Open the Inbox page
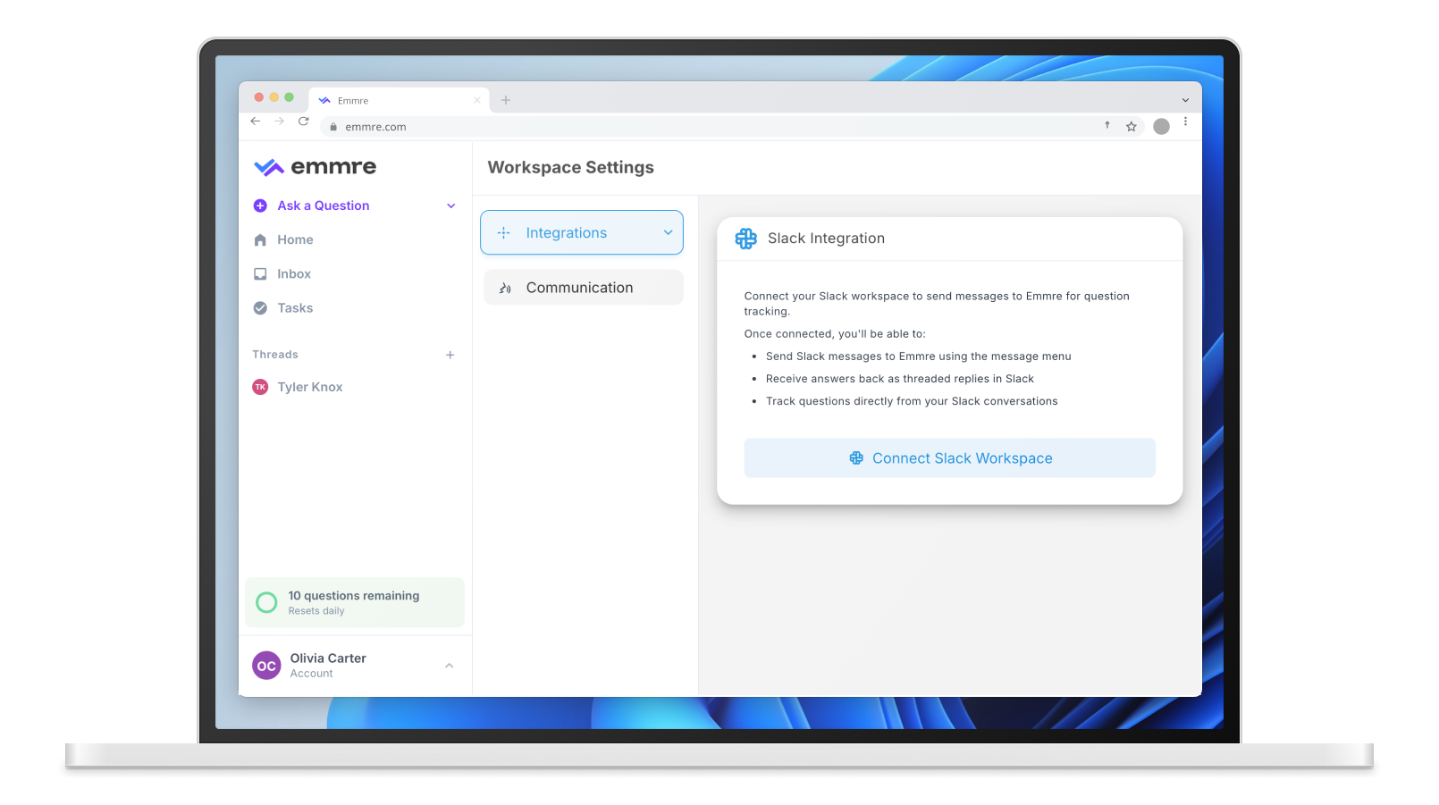Viewport: 1439px width, 805px height. 294,273
